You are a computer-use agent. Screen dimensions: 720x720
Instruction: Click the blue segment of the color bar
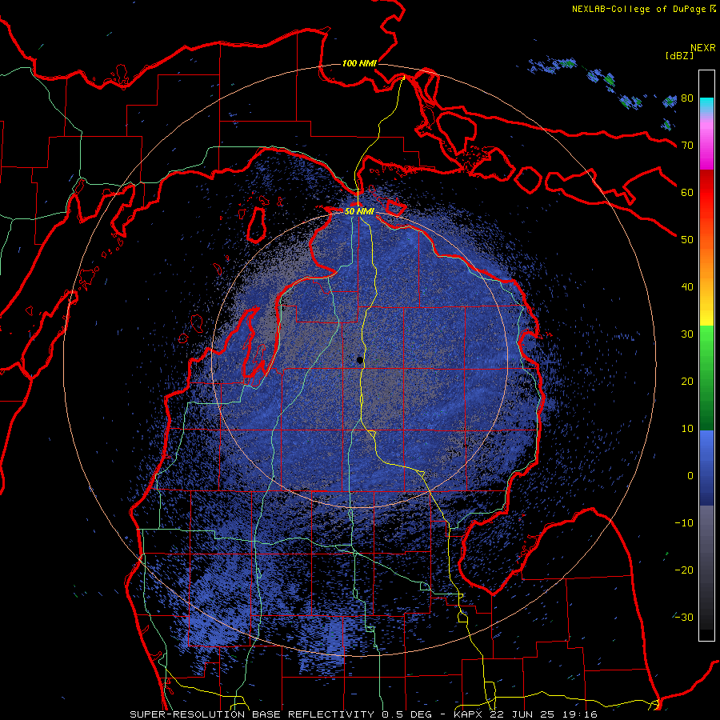(706, 468)
